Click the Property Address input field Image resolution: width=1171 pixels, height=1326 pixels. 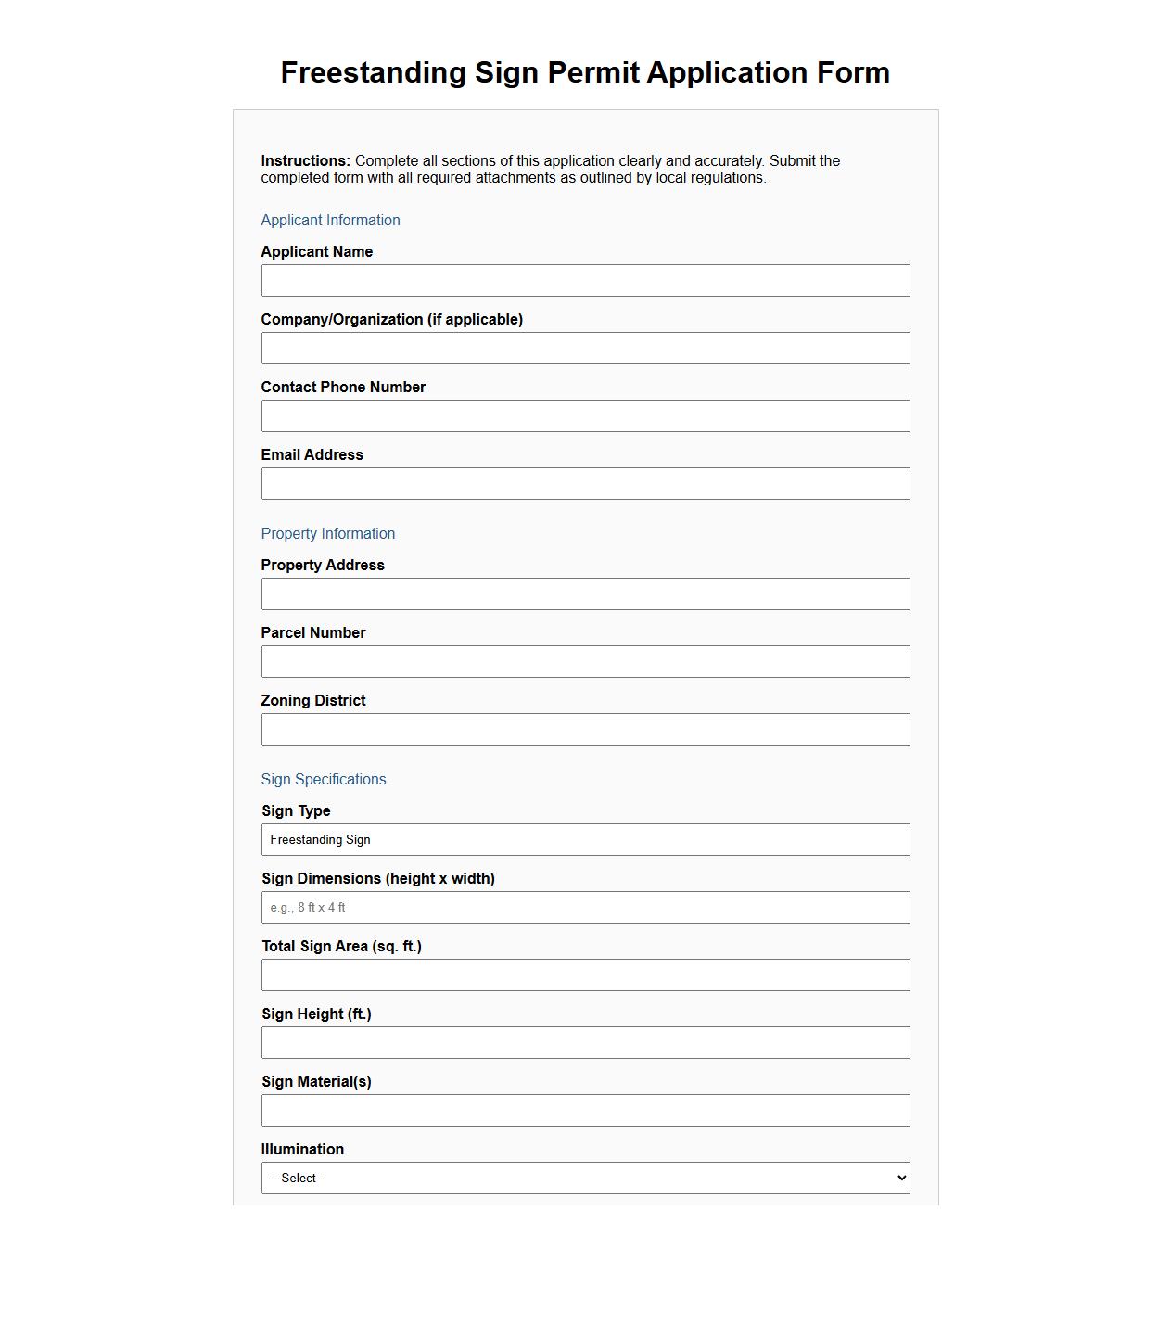[x=585, y=593]
